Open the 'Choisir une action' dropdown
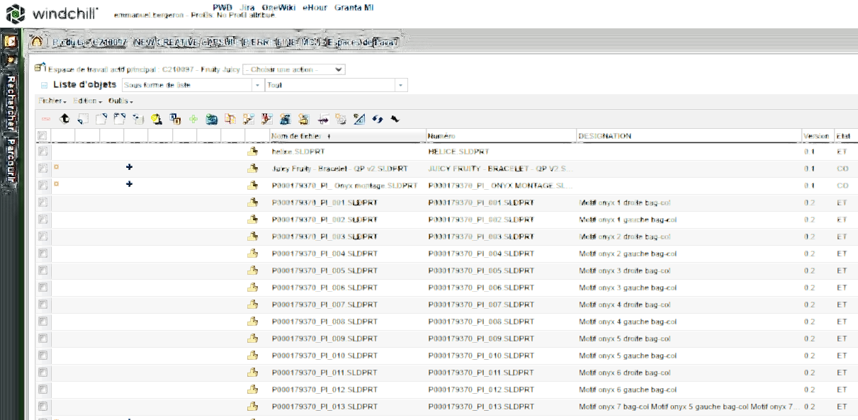The width and height of the screenshot is (858, 420). point(293,69)
